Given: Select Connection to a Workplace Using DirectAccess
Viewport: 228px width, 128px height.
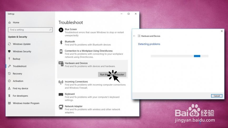Looking at the screenshot, I should point(89,51).
